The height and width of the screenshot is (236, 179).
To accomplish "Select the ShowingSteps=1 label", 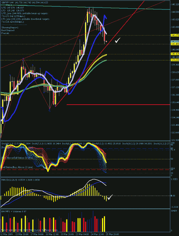I will pyautogui.click(x=10, y=28).
